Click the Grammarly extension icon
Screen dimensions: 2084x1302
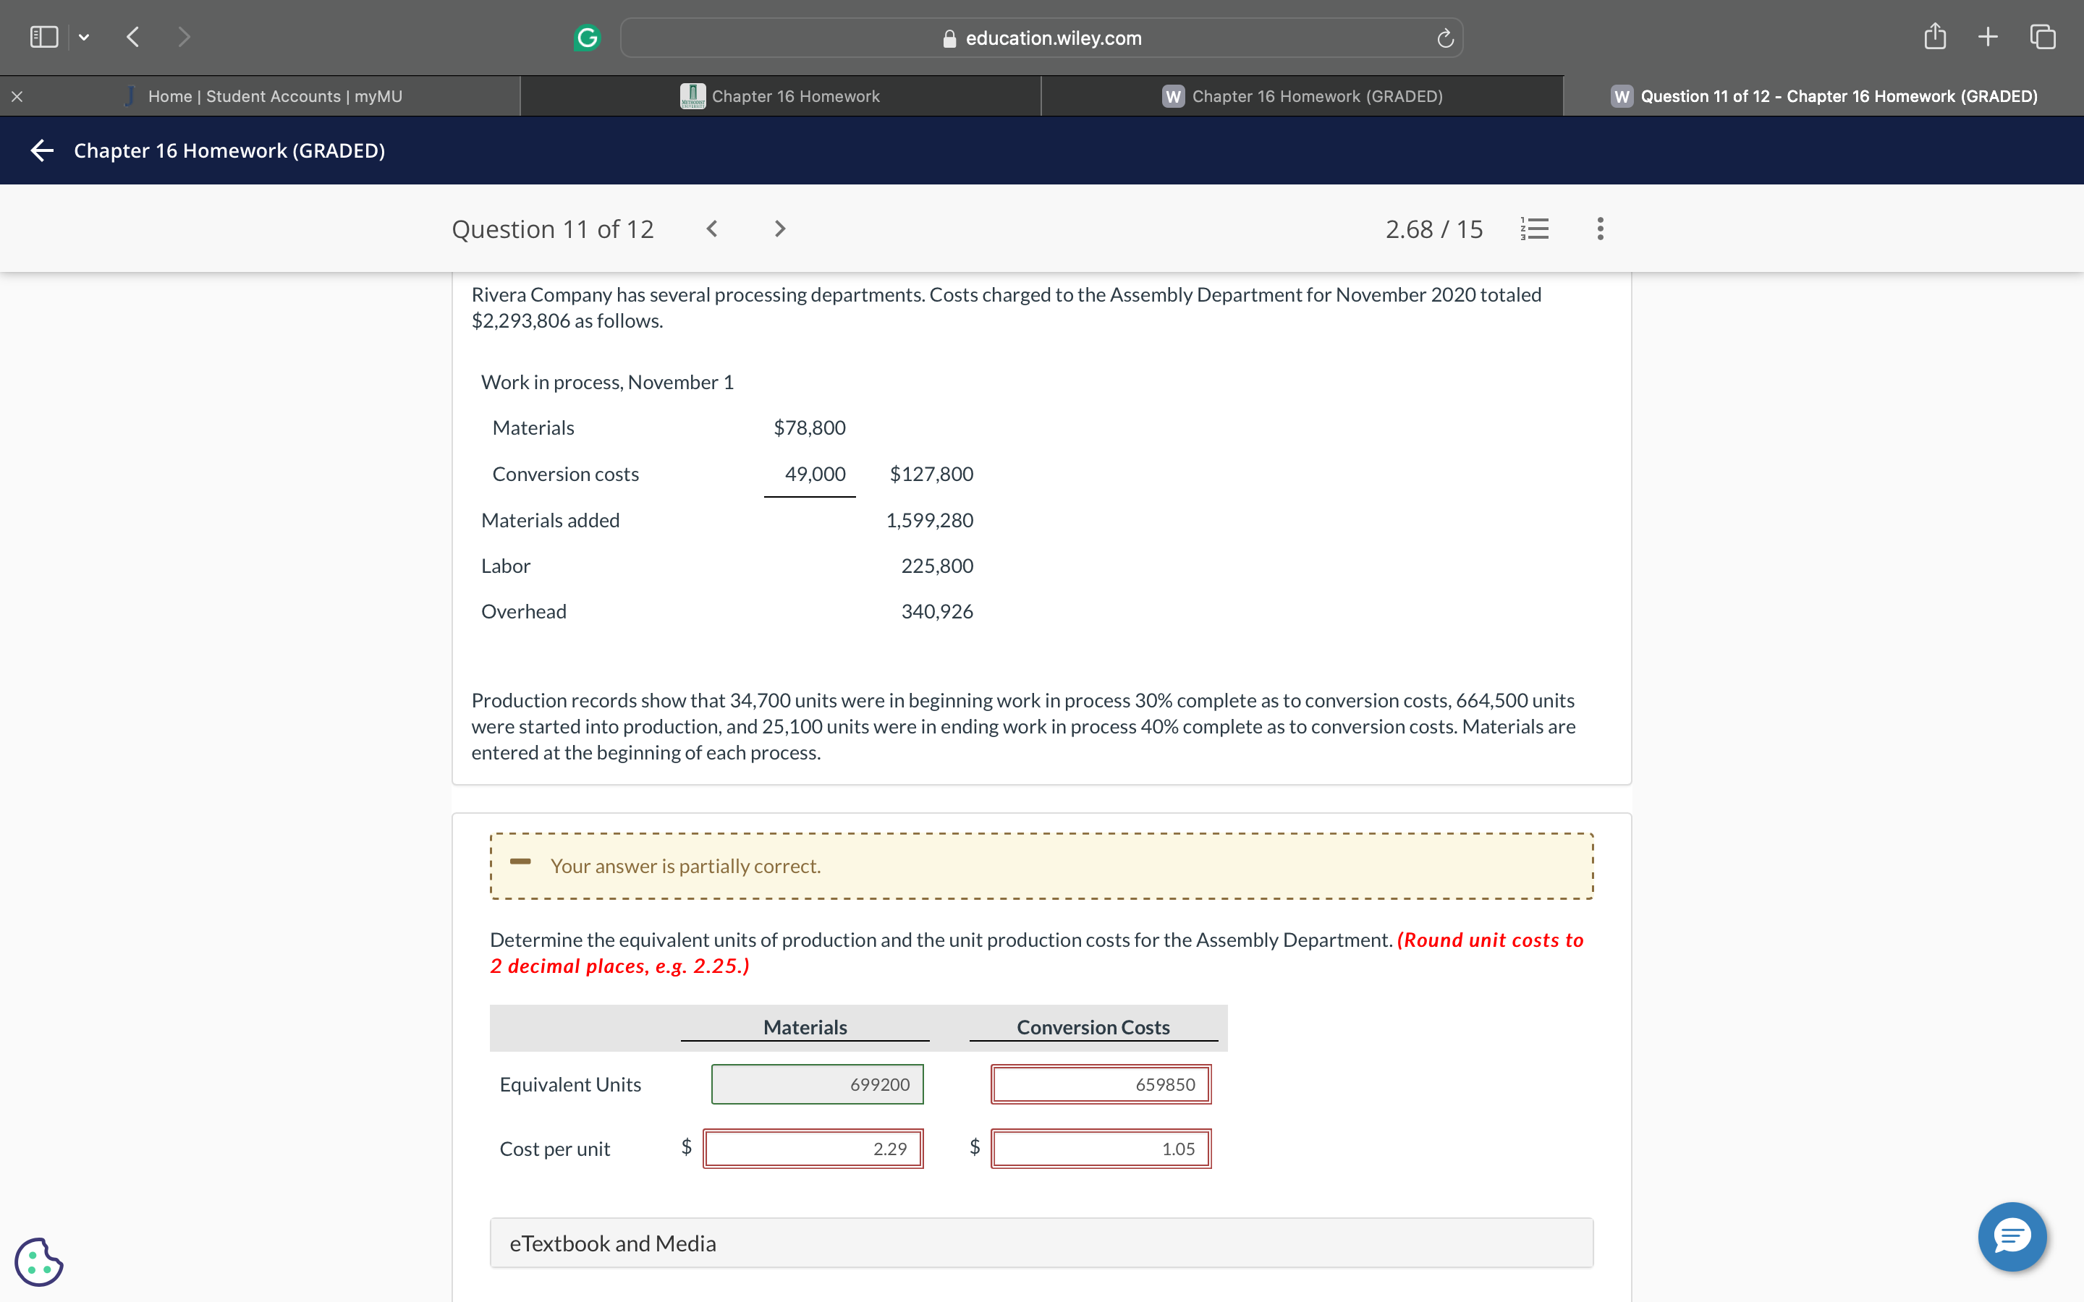586,38
